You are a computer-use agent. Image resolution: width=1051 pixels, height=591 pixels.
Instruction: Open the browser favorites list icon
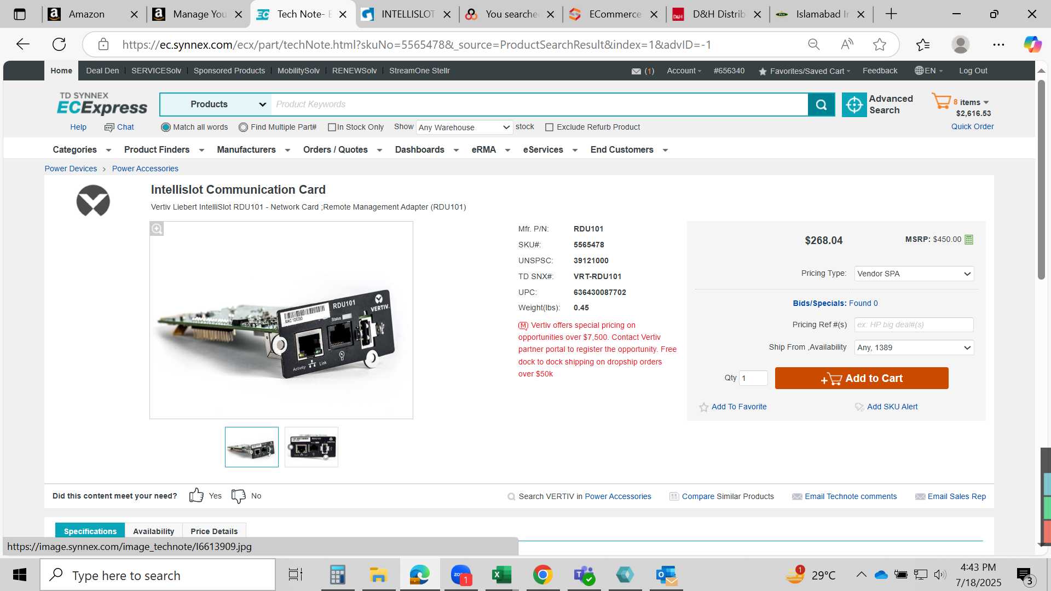(923, 44)
